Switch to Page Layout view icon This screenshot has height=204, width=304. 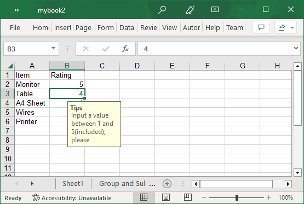pos(166,197)
